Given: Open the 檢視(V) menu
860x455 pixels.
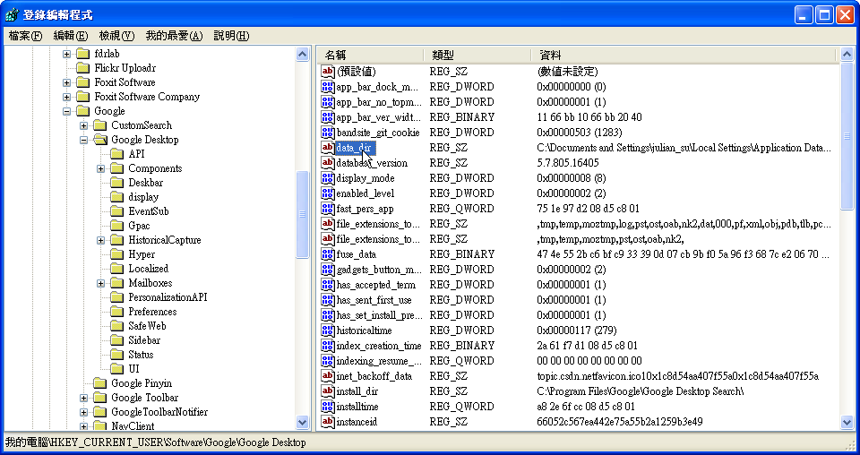Looking at the screenshot, I should point(116,36).
